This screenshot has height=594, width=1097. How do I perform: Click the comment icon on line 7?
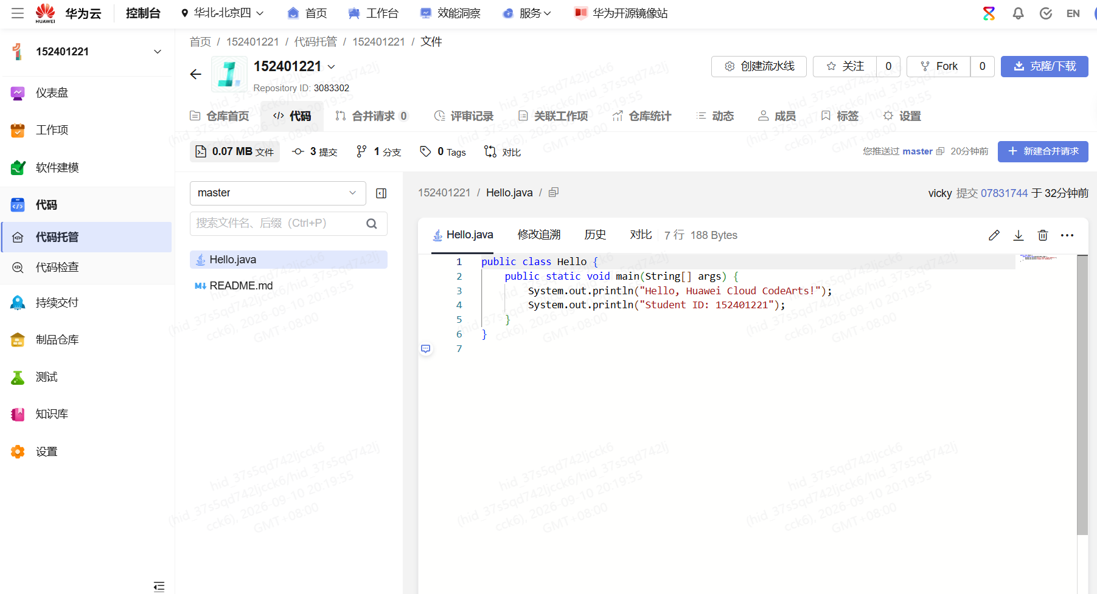pyautogui.click(x=426, y=349)
